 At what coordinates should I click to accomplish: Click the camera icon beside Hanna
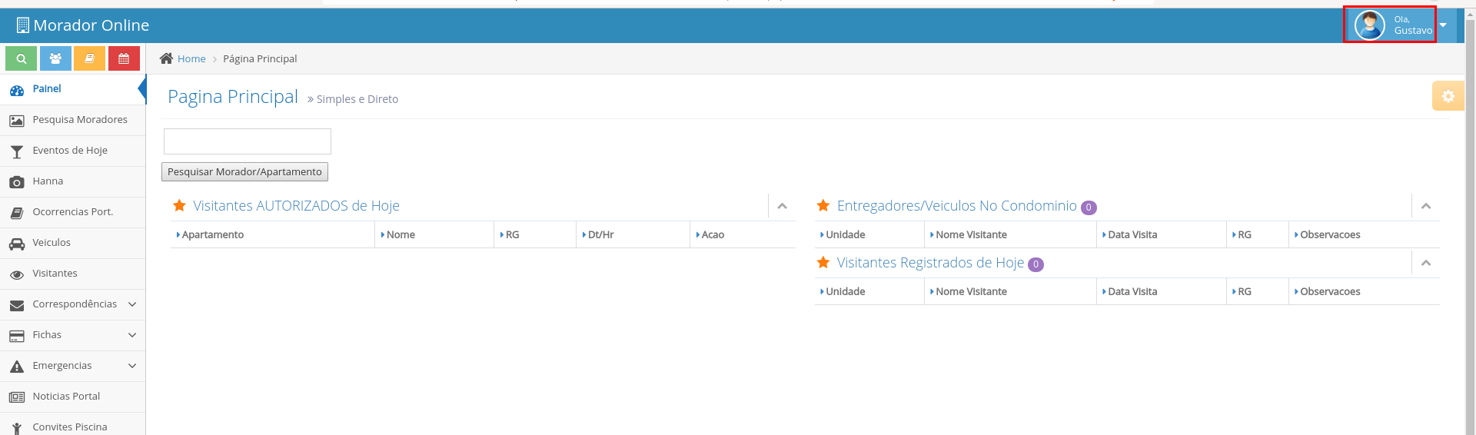[x=17, y=182]
